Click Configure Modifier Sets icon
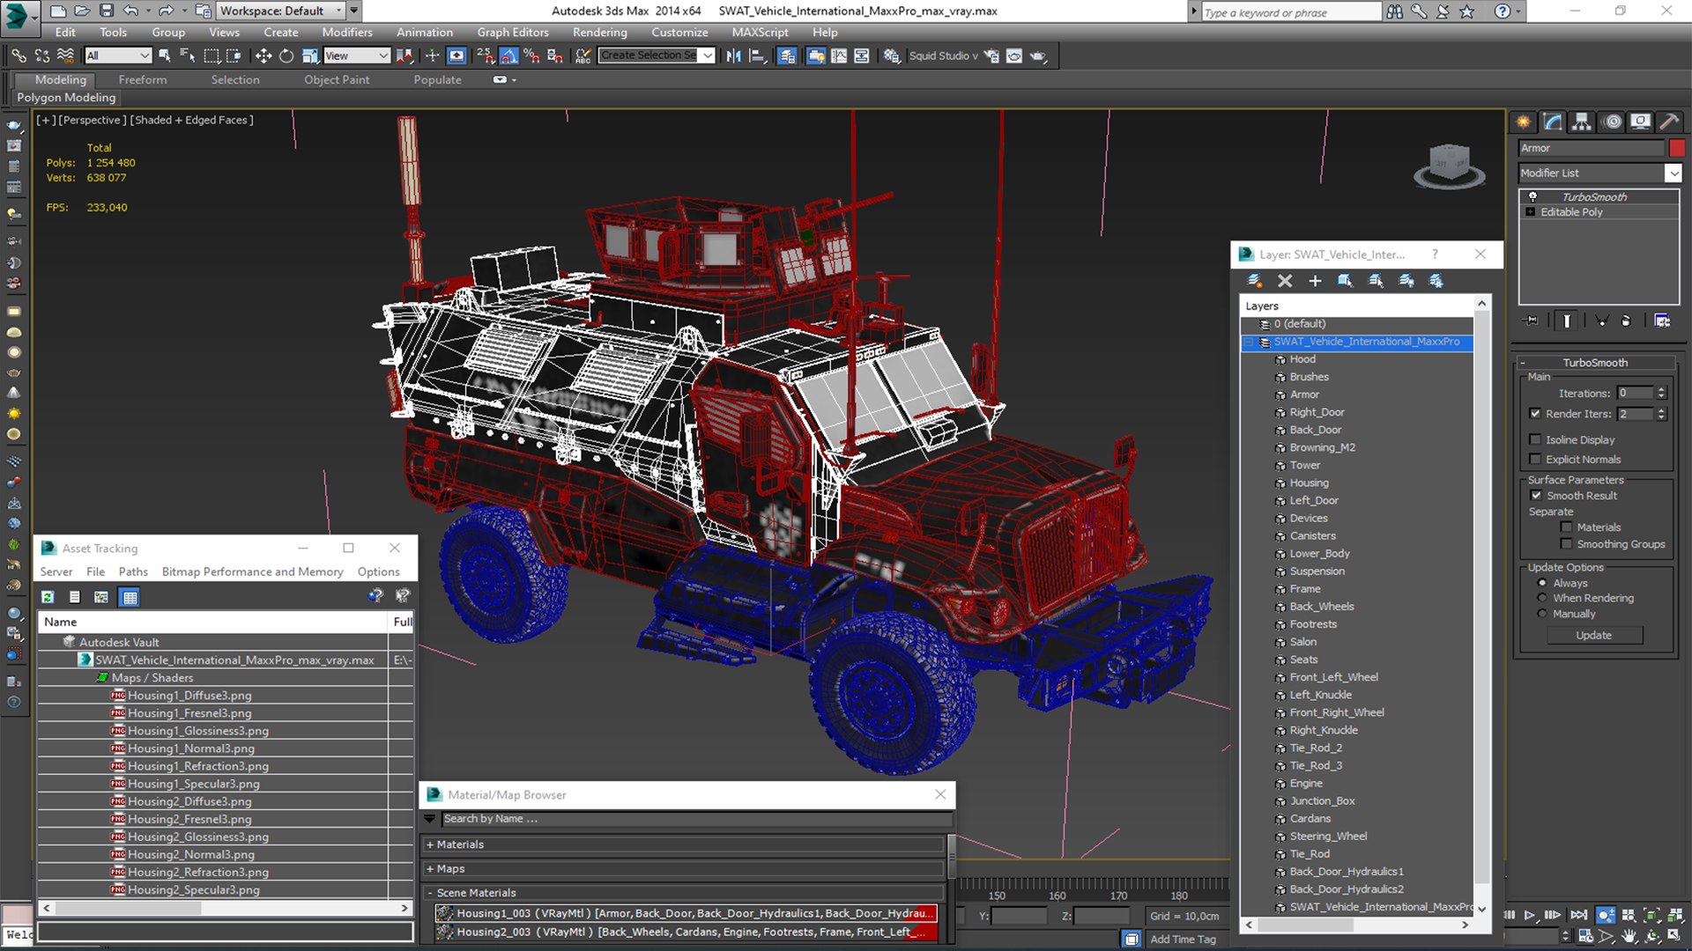The height and width of the screenshot is (951, 1692). click(x=1662, y=321)
